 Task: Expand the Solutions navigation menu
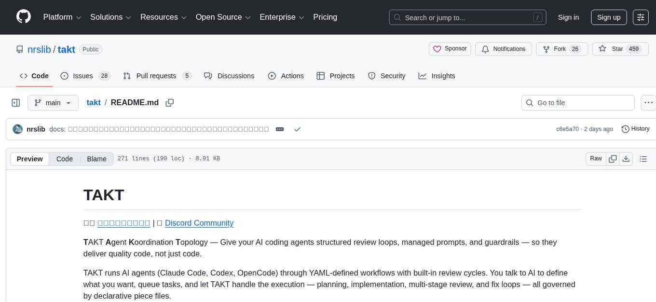click(x=110, y=17)
